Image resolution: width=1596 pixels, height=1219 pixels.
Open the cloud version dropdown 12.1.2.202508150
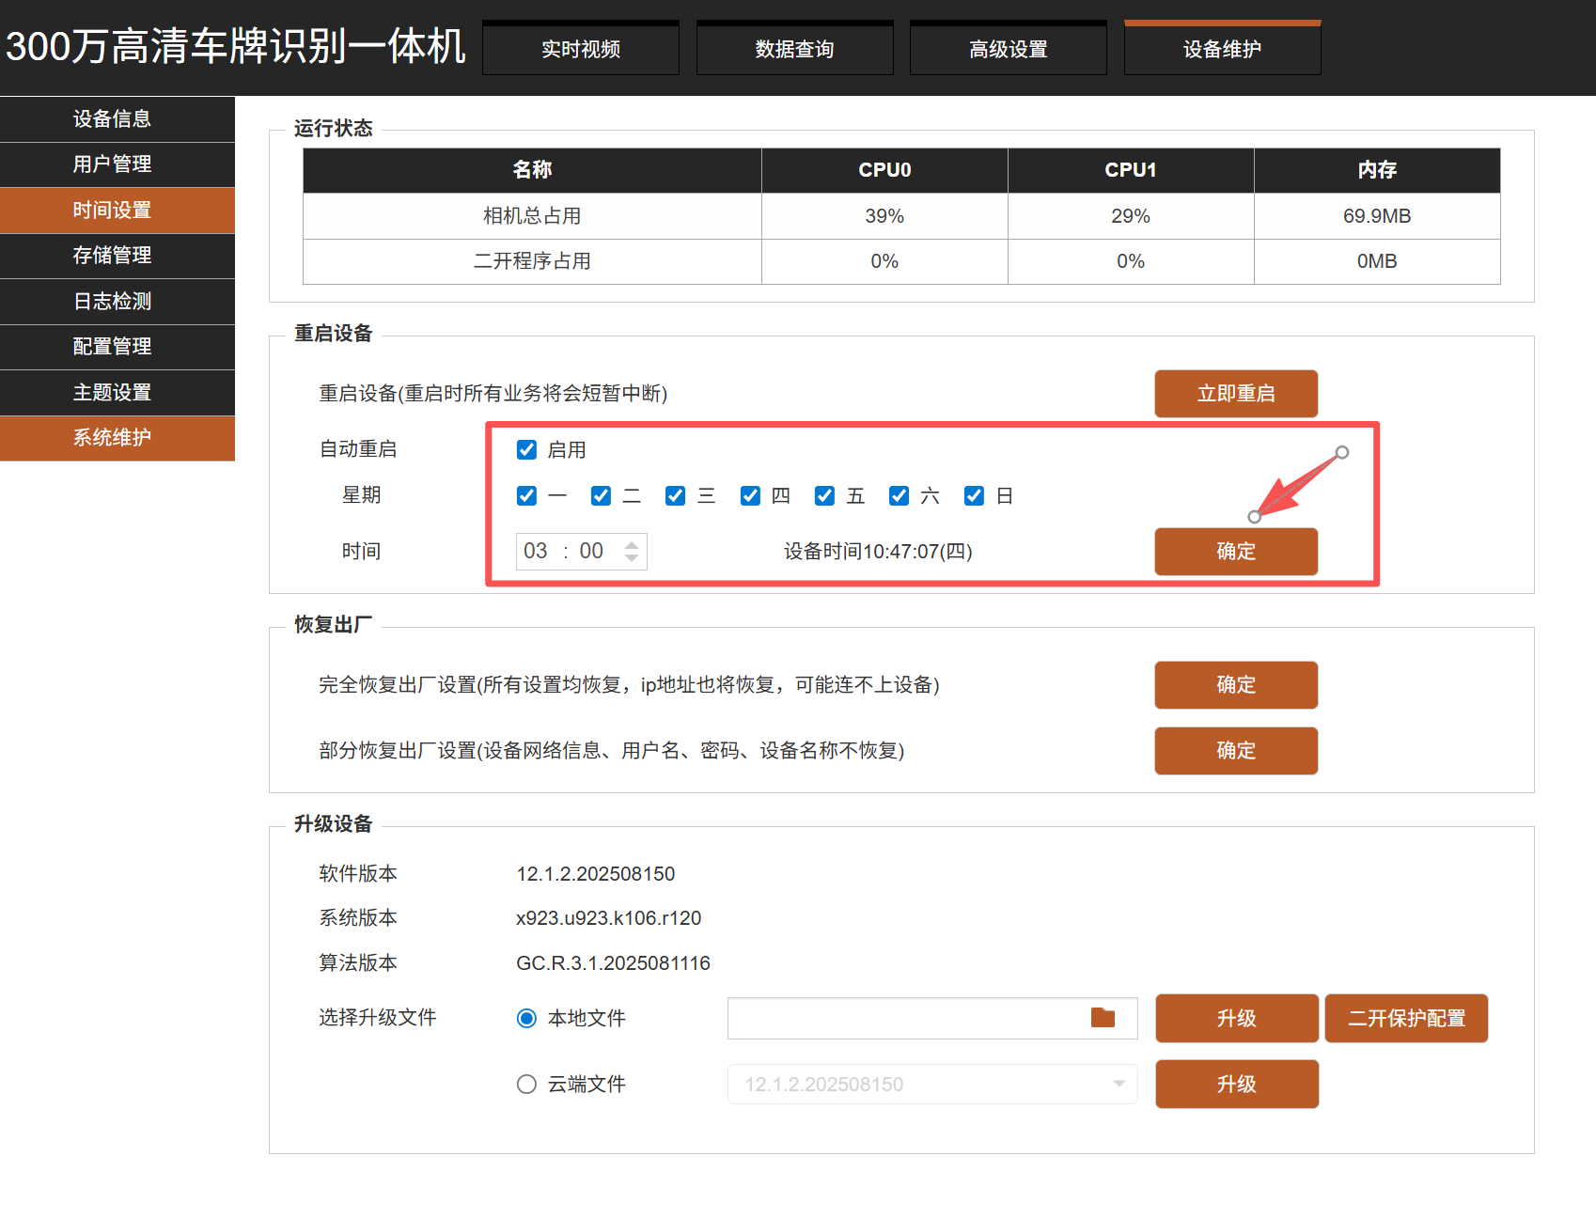click(931, 1085)
